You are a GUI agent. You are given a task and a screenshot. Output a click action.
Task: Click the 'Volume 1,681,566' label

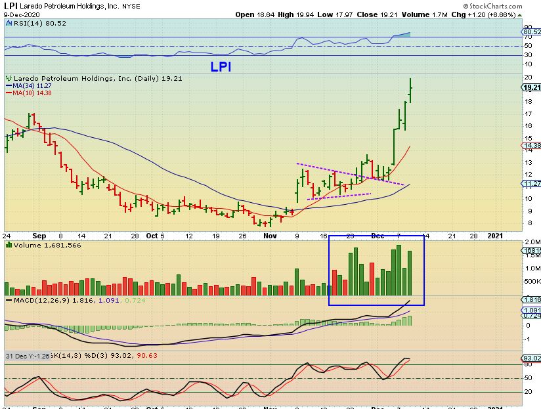(47, 245)
